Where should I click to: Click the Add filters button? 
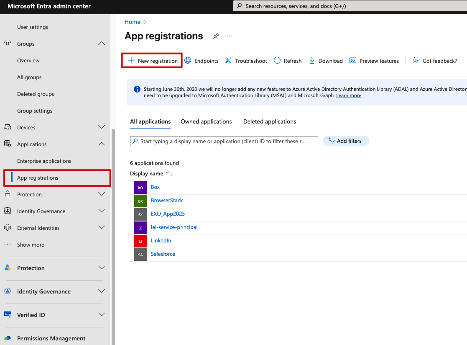[346, 141]
